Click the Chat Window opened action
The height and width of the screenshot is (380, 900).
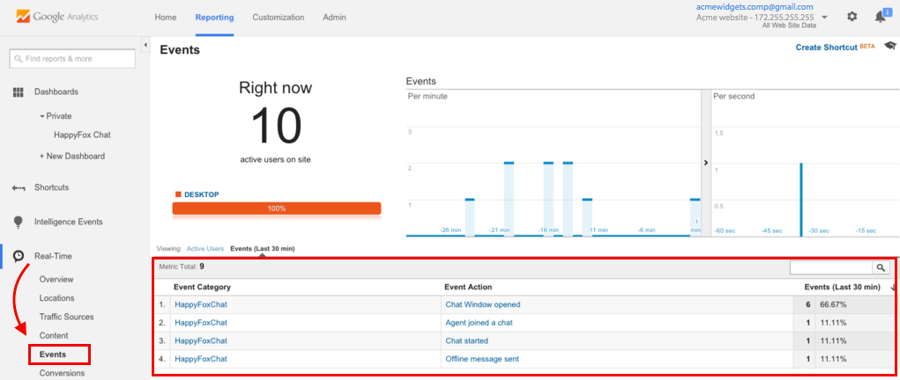click(483, 305)
